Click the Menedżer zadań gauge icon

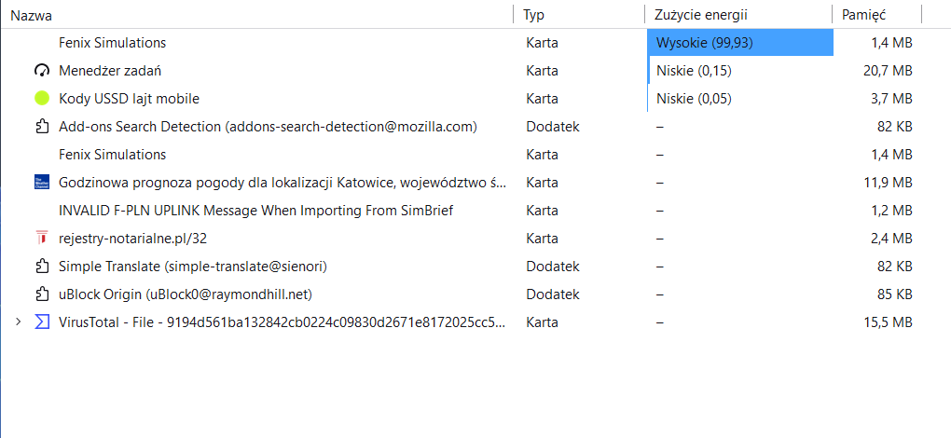pos(42,71)
